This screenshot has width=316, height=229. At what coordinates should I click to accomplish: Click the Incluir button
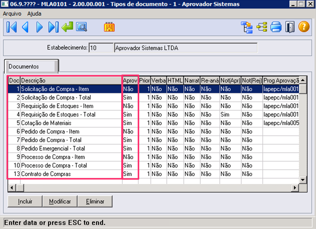[25, 201]
